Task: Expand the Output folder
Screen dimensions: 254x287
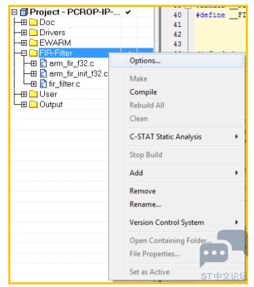Action: coord(23,104)
